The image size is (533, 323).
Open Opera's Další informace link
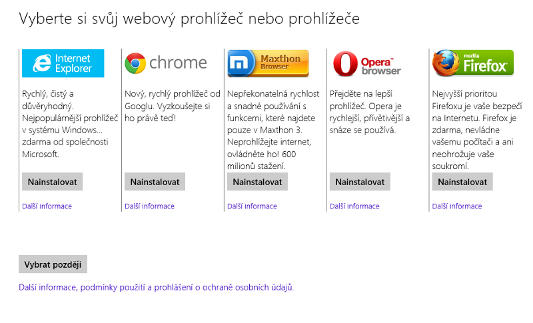[354, 206]
